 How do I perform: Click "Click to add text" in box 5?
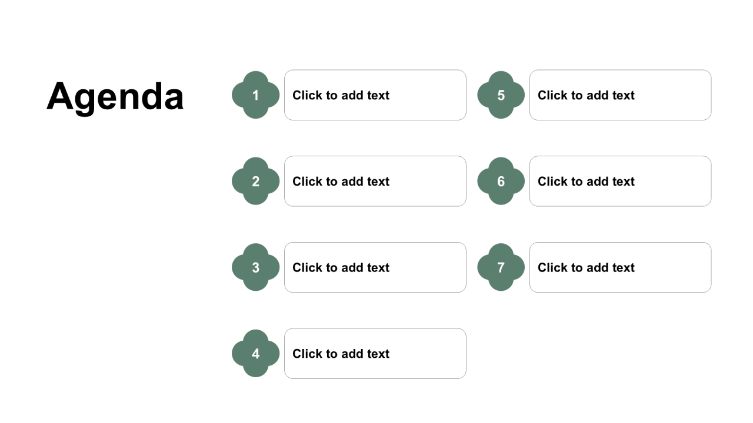coord(586,95)
